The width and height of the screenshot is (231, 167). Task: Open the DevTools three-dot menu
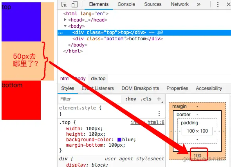[218, 4]
